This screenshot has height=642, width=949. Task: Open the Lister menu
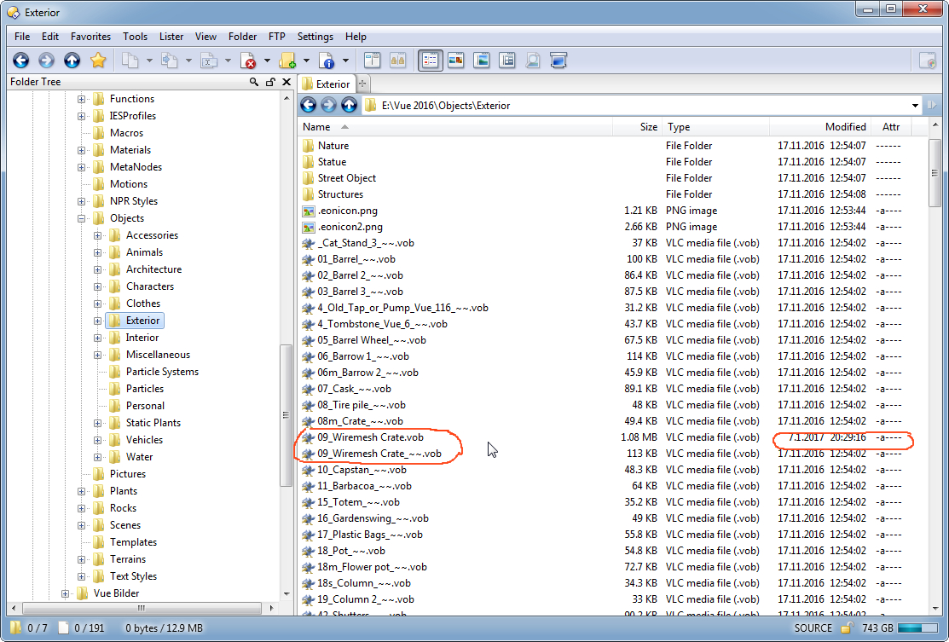pos(171,37)
